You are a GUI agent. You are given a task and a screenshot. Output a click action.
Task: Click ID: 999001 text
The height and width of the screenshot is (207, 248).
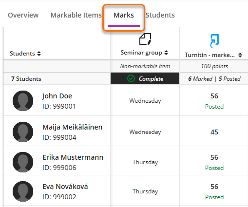click(x=59, y=106)
